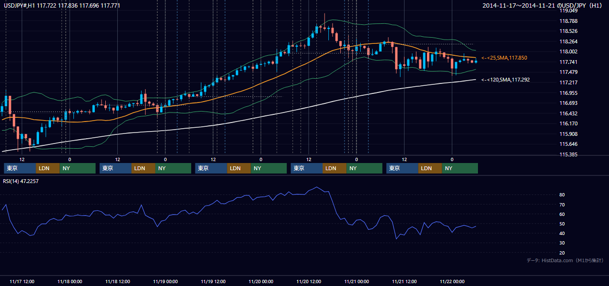The height and width of the screenshot is (286, 609).
Task: Pick the 116.170 price axis label
Action: (x=568, y=124)
